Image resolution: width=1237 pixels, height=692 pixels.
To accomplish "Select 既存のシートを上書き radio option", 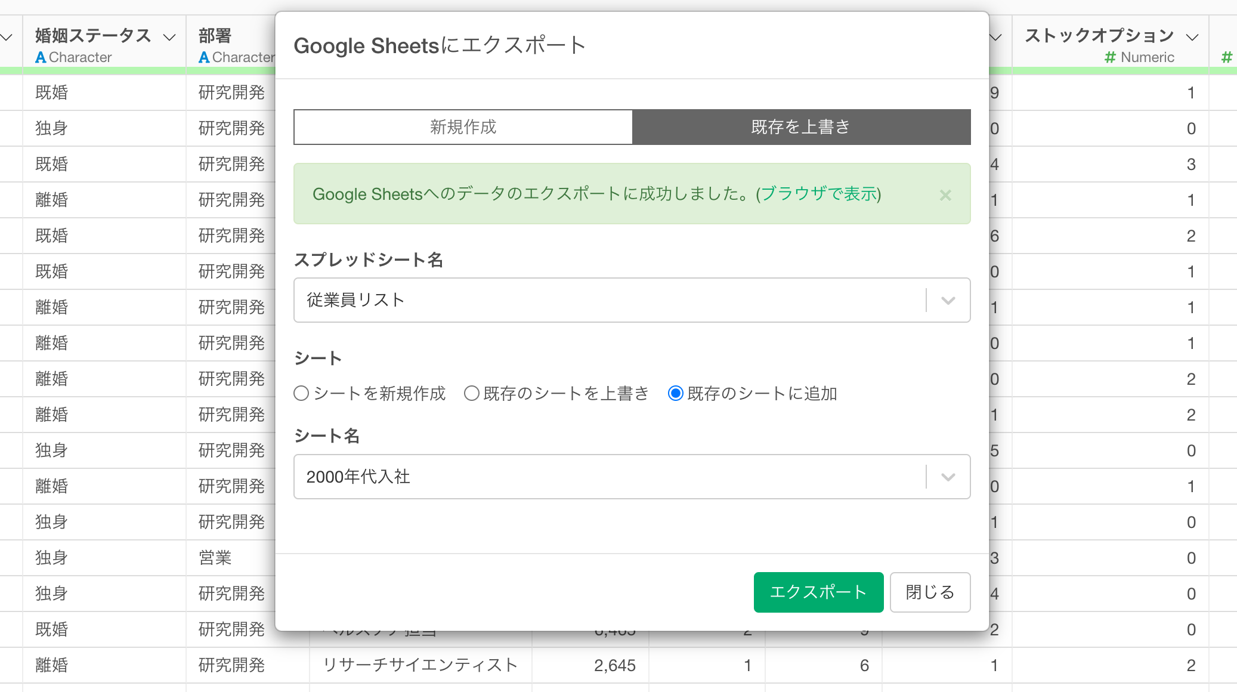I will (472, 394).
